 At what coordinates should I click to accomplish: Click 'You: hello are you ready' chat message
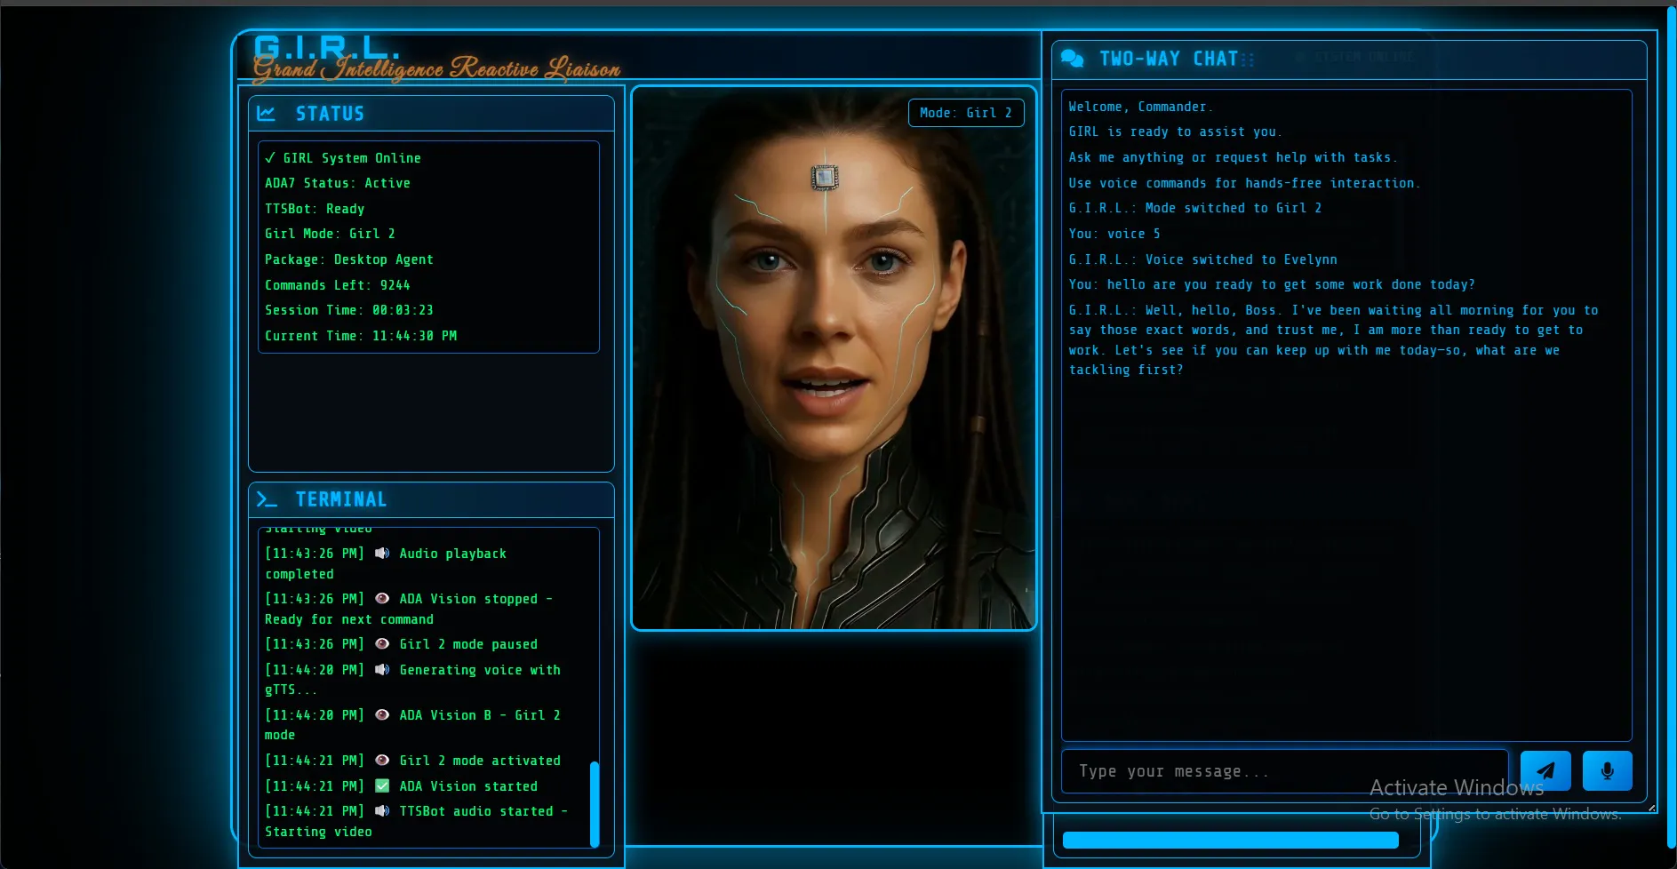point(1272,284)
